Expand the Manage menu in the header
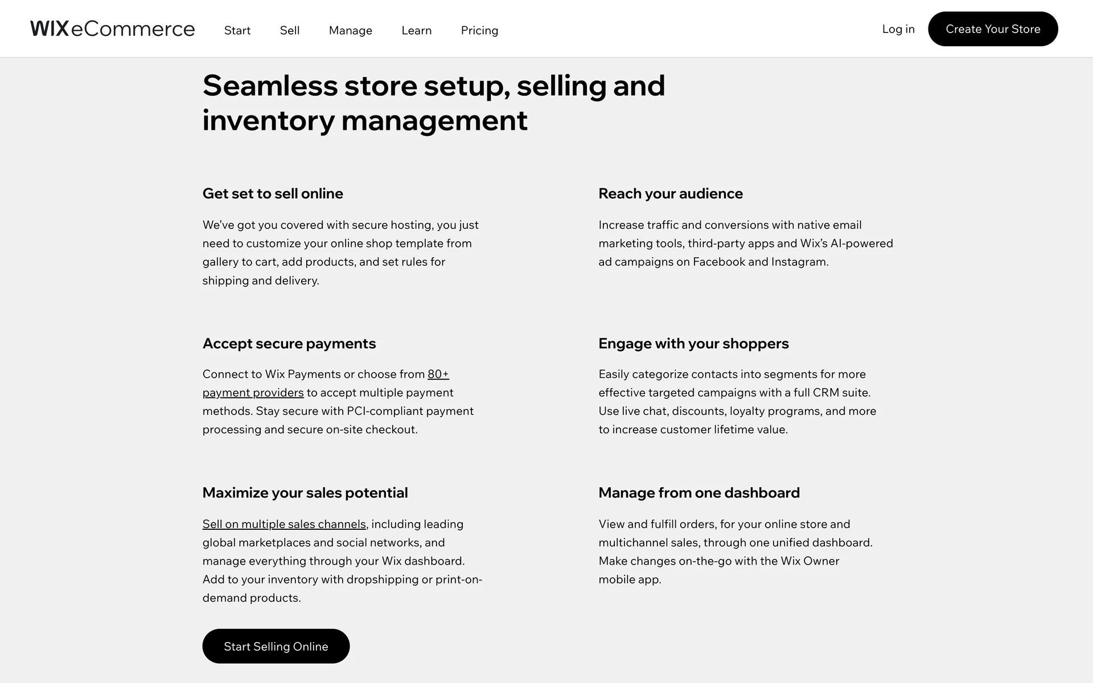This screenshot has height=683, width=1093. (351, 30)
